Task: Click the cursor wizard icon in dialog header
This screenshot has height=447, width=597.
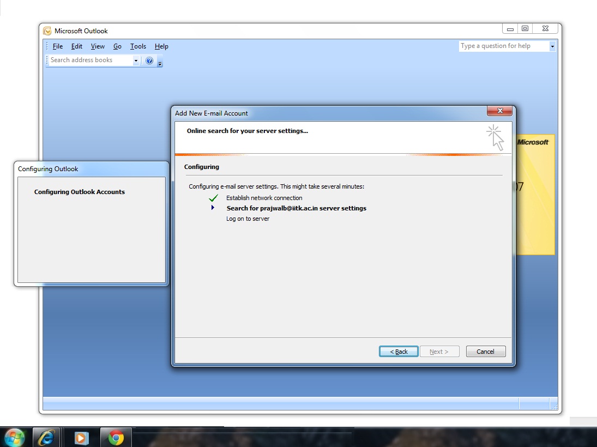Action: click(495, 137)
